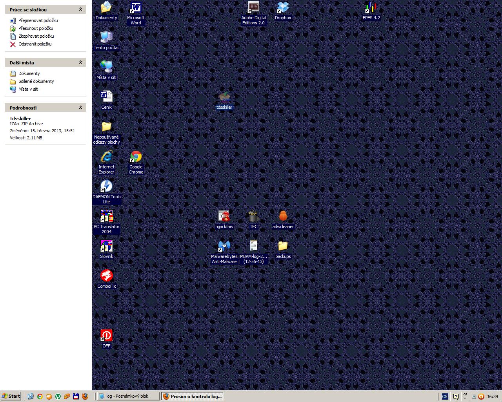The image size is (502, 402).
Task: Click the system clock 16:34
Action: point(493,397)
